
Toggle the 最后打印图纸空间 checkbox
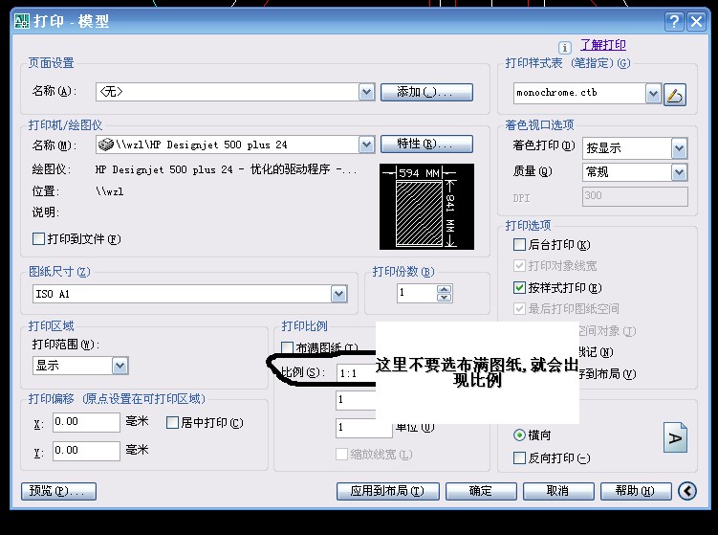click(519, 308)
